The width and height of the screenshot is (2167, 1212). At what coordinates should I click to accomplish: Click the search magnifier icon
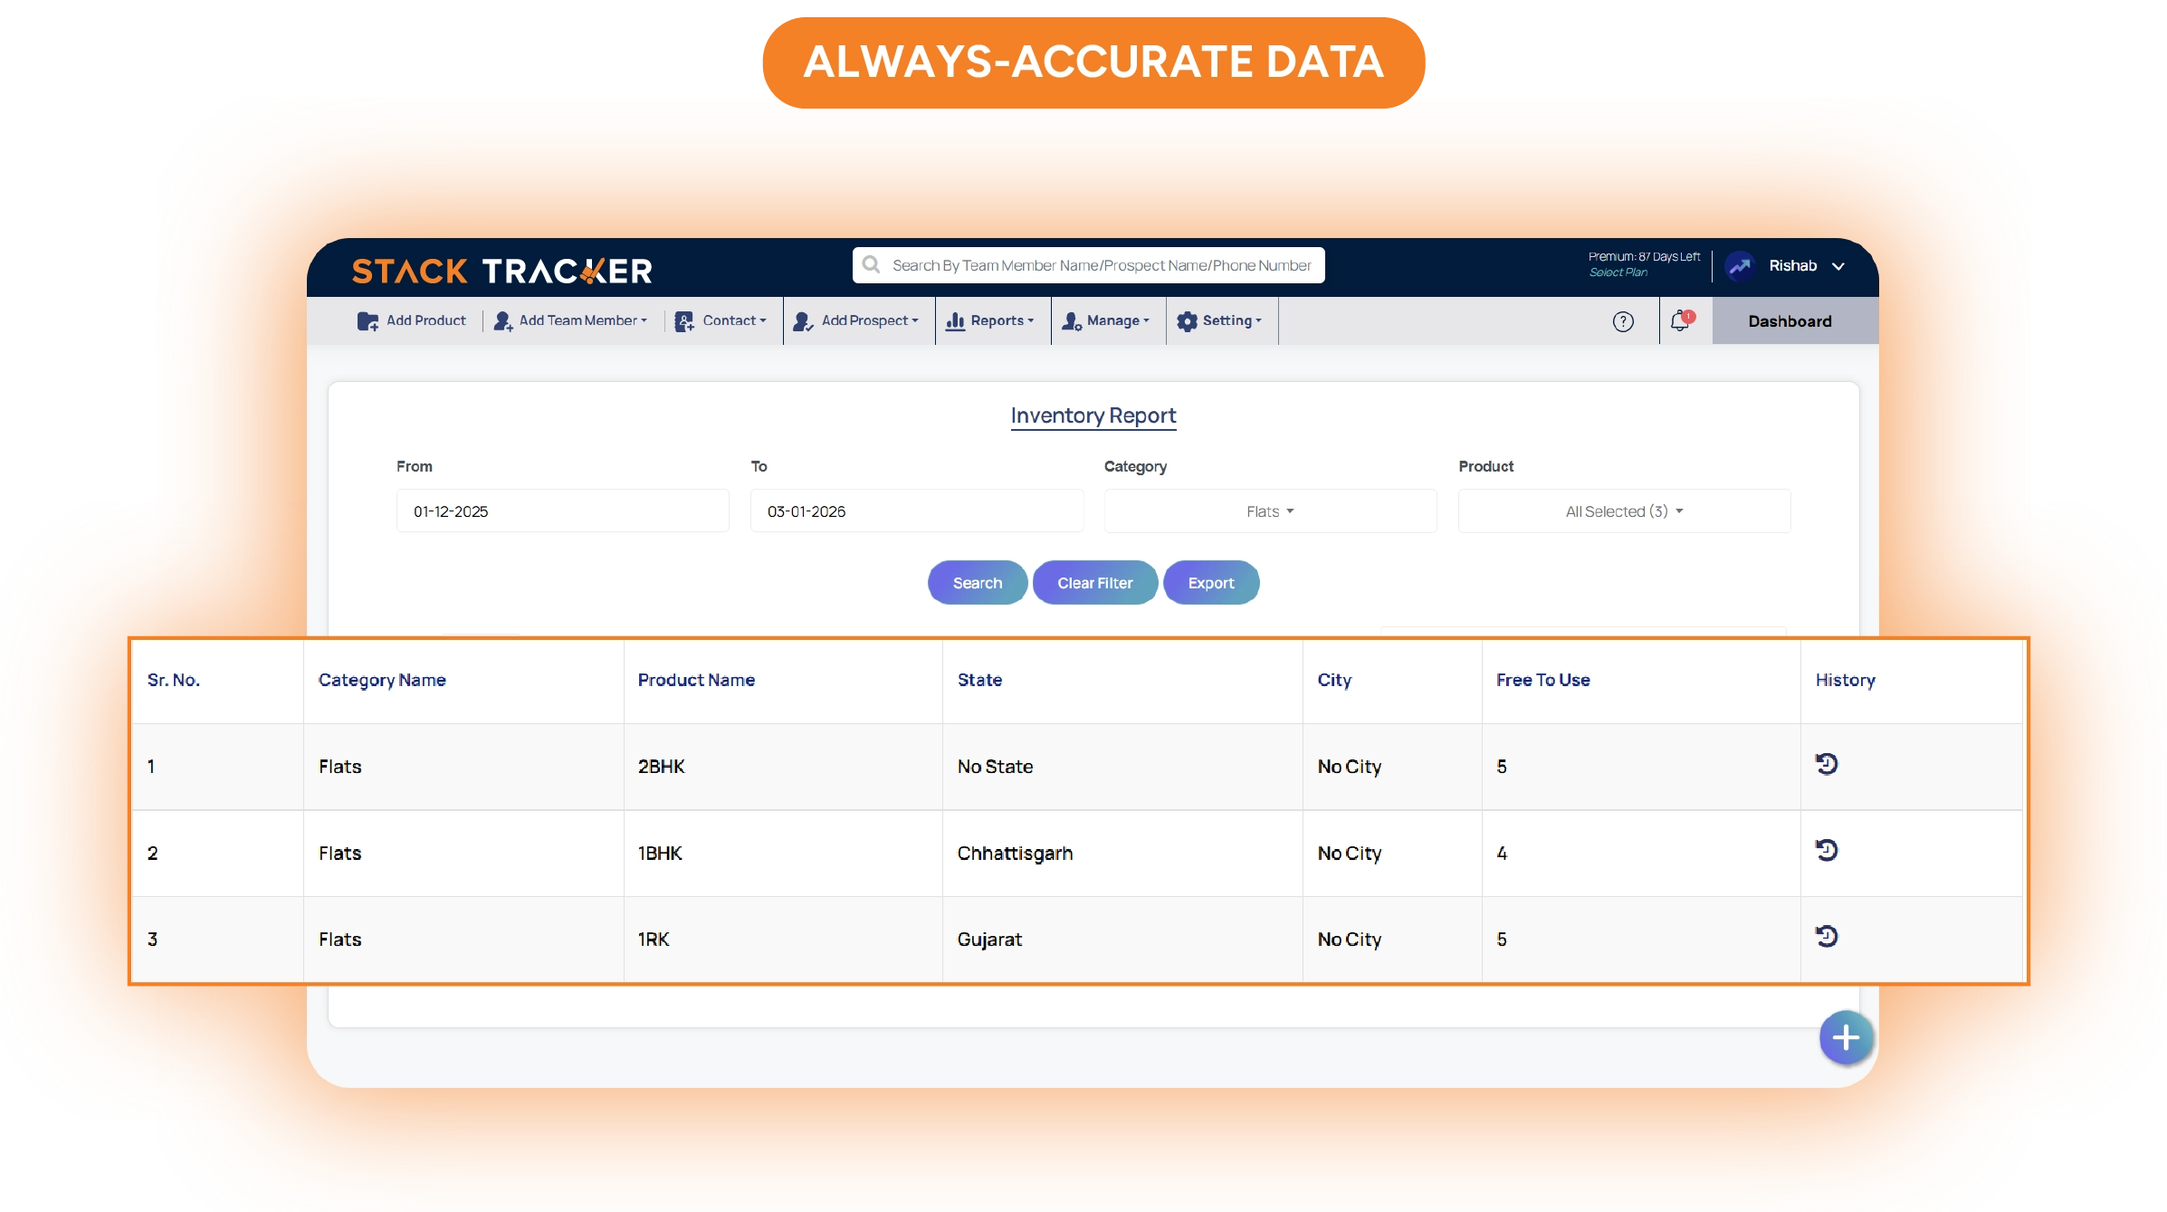click(872, 265)
